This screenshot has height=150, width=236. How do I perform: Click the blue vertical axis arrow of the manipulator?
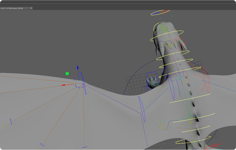coord(78,68)
